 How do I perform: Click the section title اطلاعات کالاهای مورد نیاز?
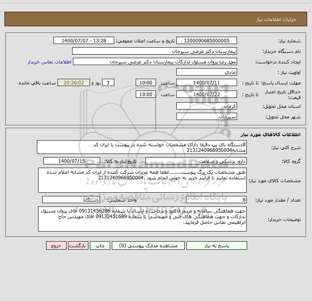click(271, 135)
